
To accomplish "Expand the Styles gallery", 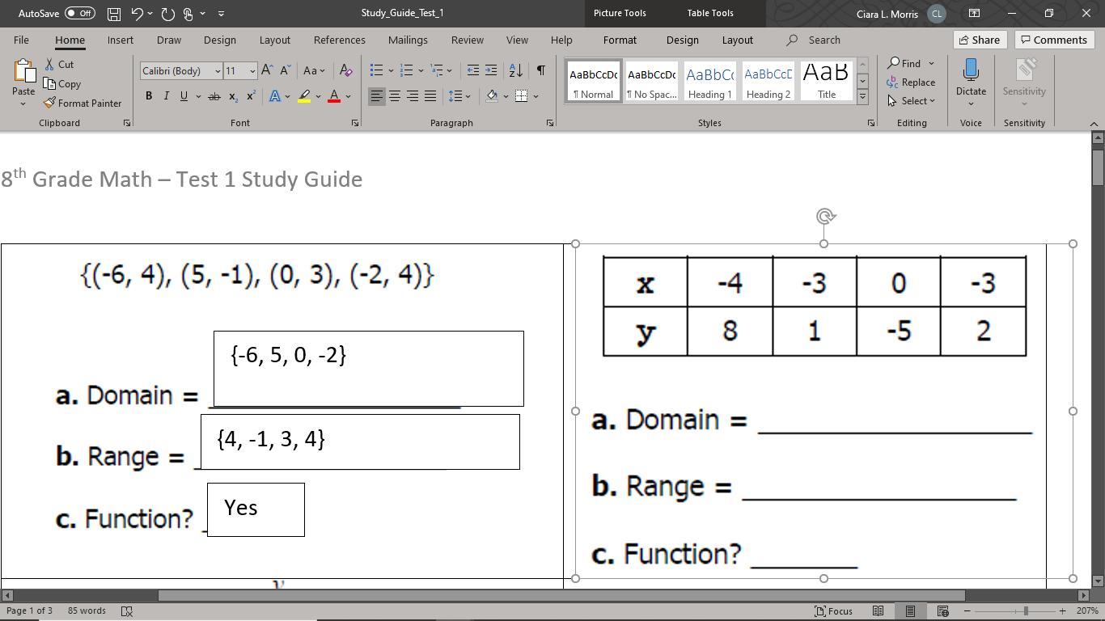I will click(x=862, y=97).
